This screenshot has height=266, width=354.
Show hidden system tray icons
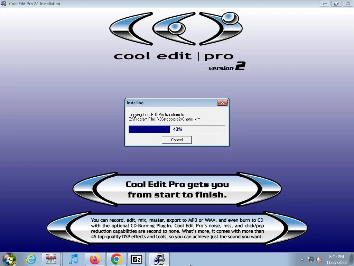(302, 259)
